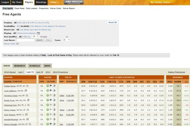Screen dimensions: 190x126
Task: Toggle blue watch flag for Randy Foye
Action: point(51,100)
